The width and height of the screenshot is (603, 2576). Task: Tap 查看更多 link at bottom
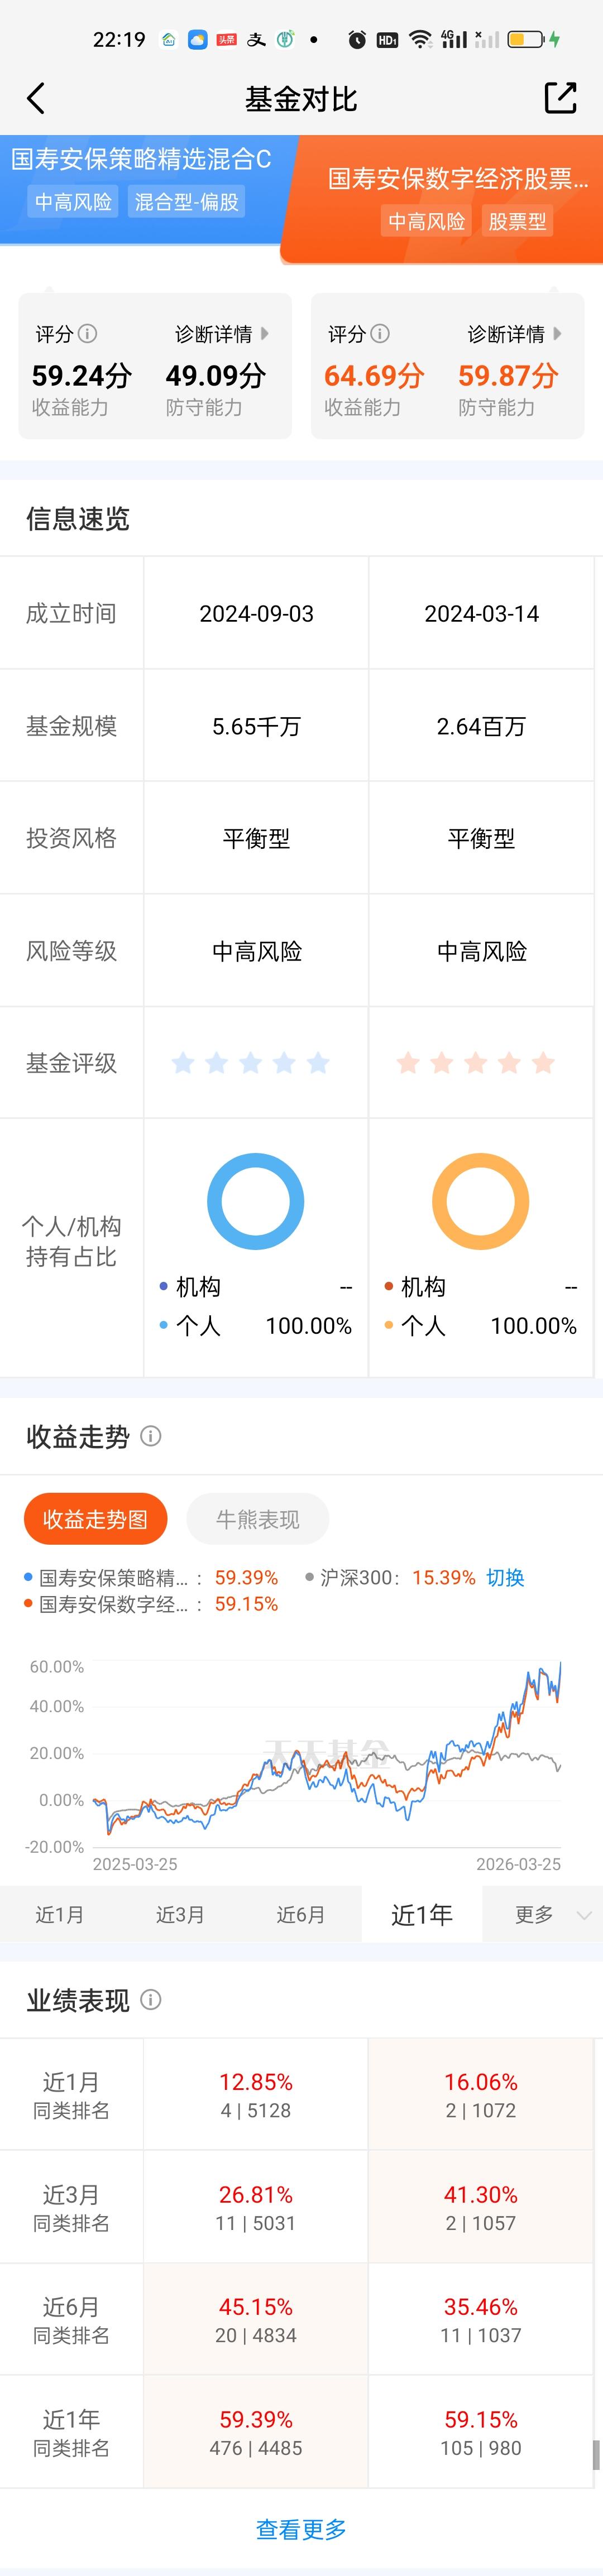(301, 2529)
